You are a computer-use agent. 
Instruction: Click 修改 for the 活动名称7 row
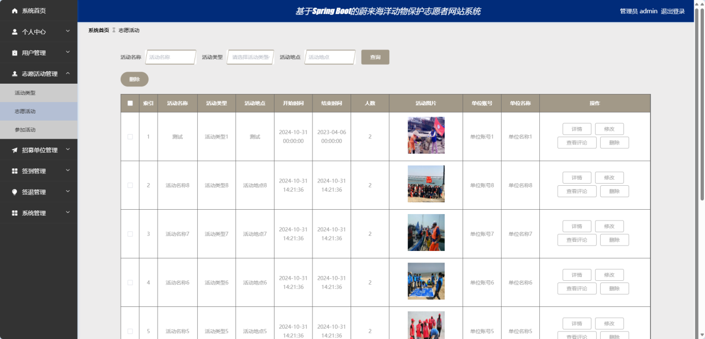point(609,227)
